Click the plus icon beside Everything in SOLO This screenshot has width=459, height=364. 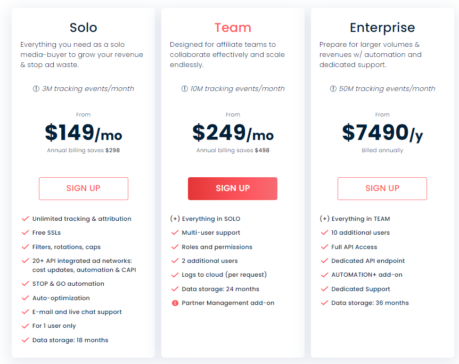coord(175,219)
